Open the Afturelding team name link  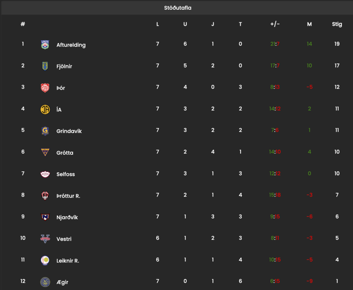pyautogui.click(x=71, y=45)
